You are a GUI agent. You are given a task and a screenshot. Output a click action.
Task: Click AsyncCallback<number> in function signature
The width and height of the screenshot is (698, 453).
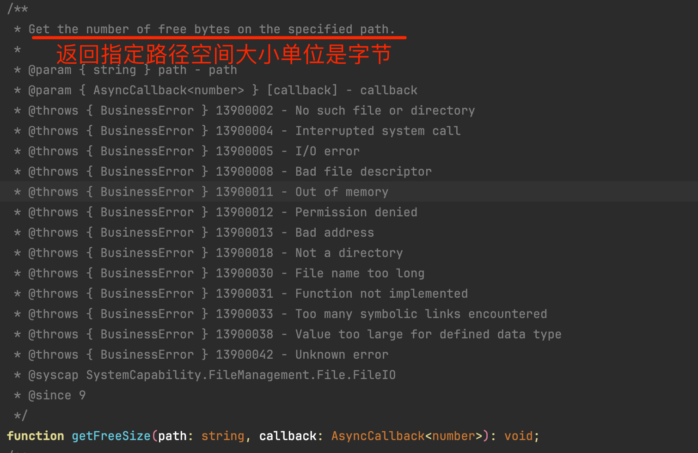(407, 436)
